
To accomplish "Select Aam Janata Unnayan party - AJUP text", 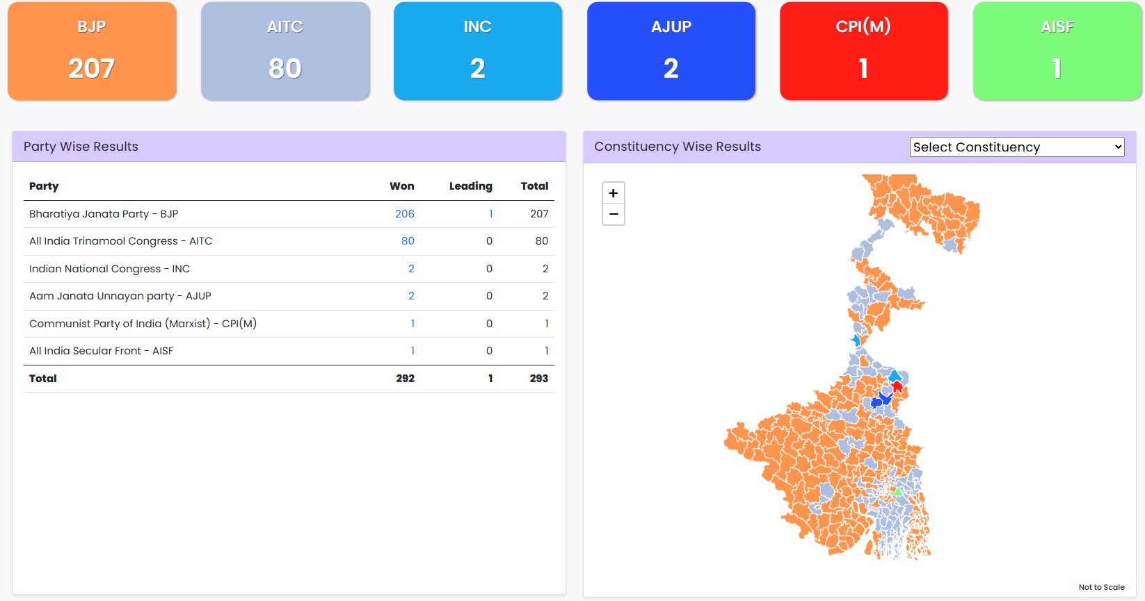I will coord(120,296).
